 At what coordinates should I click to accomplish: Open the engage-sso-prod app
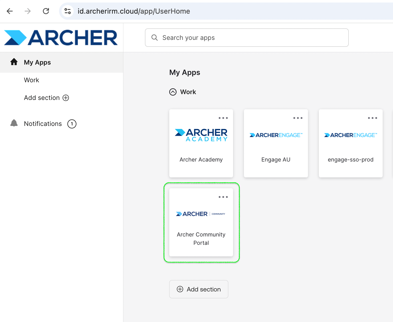point(350,143)
